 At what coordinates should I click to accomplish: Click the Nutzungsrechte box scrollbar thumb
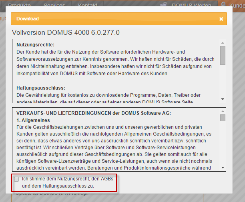pos(223,55)
